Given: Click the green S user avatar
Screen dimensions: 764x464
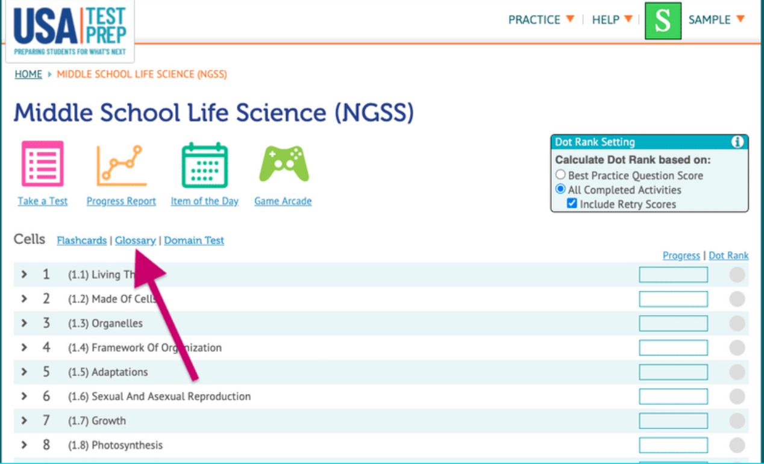Looking at the screenshot, I should click(x=663, y=20).
